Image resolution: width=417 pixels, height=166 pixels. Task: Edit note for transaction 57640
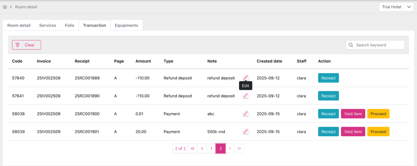pos(246,78)
